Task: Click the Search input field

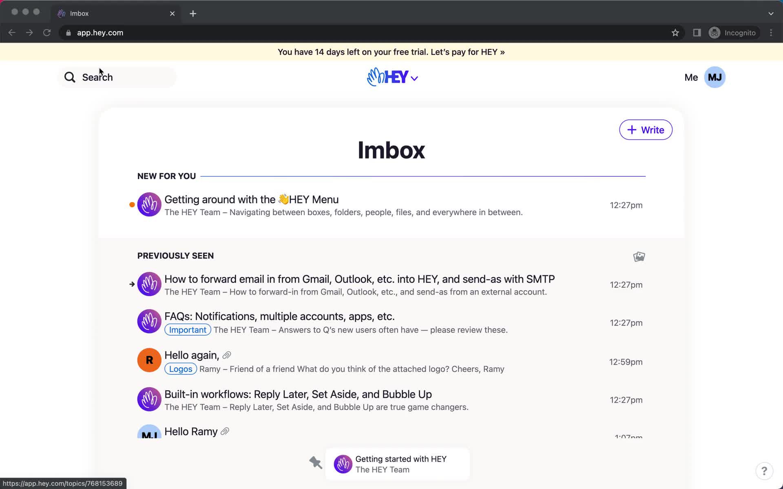Action: click(122, 77)
